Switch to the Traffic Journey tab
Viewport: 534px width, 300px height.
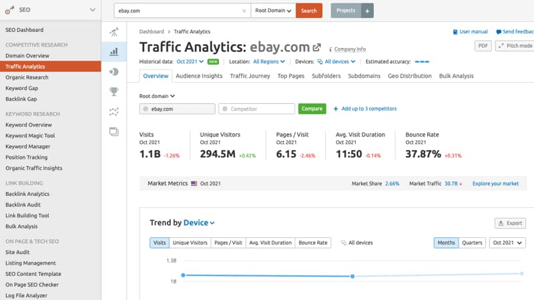pos(250,76)
